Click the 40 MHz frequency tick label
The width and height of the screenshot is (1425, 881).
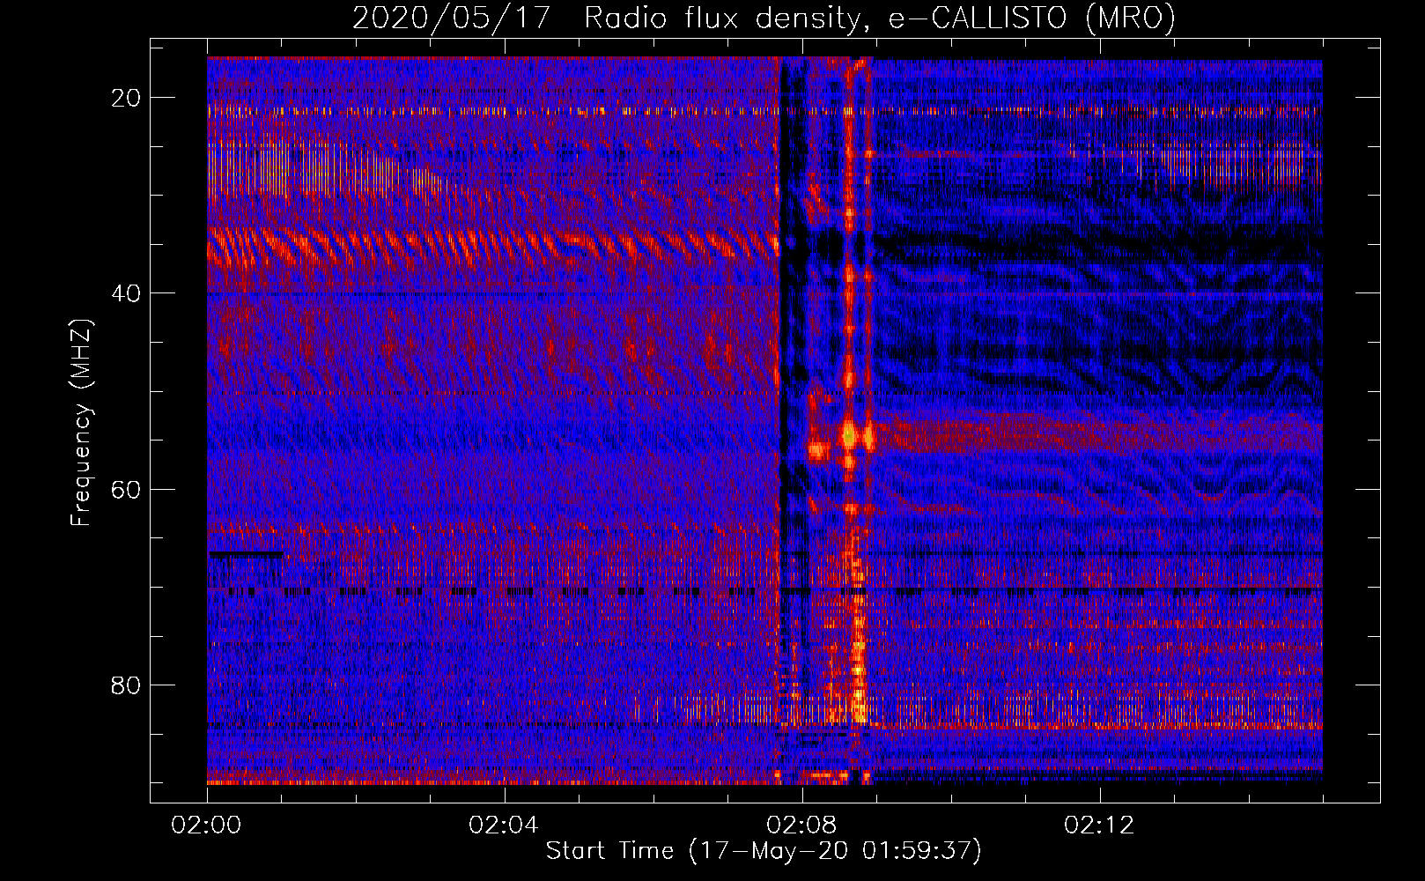[x=127, y=293]
